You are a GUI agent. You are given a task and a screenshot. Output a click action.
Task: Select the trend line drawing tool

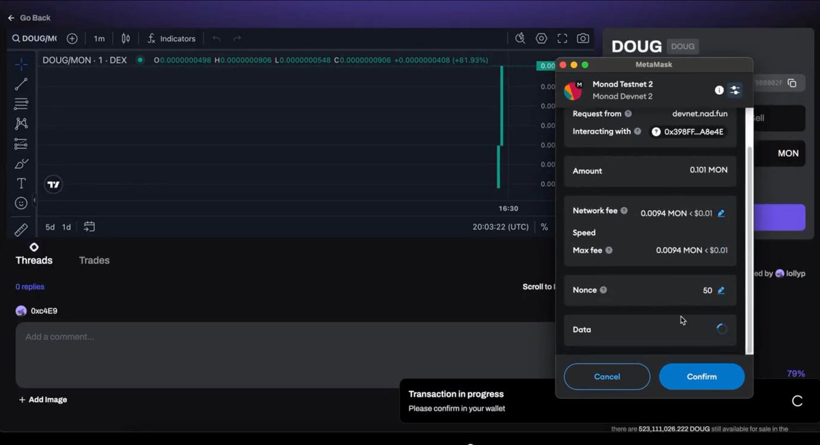[x=21, y=84]
